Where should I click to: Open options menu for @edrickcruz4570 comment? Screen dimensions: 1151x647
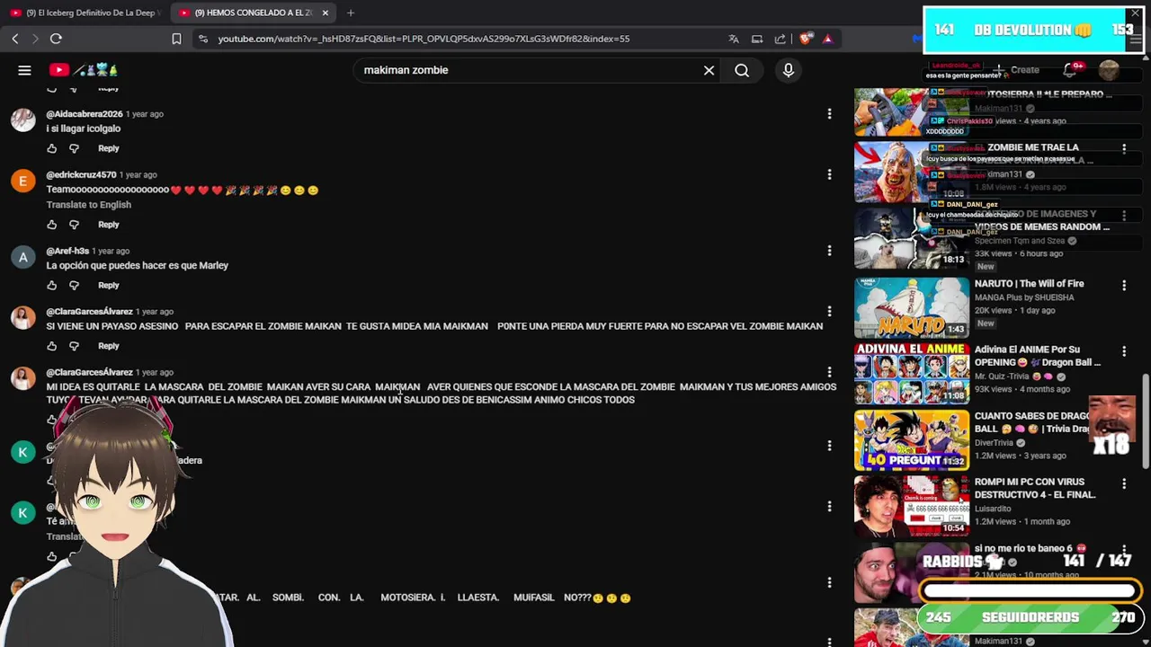tap(829, 174)
